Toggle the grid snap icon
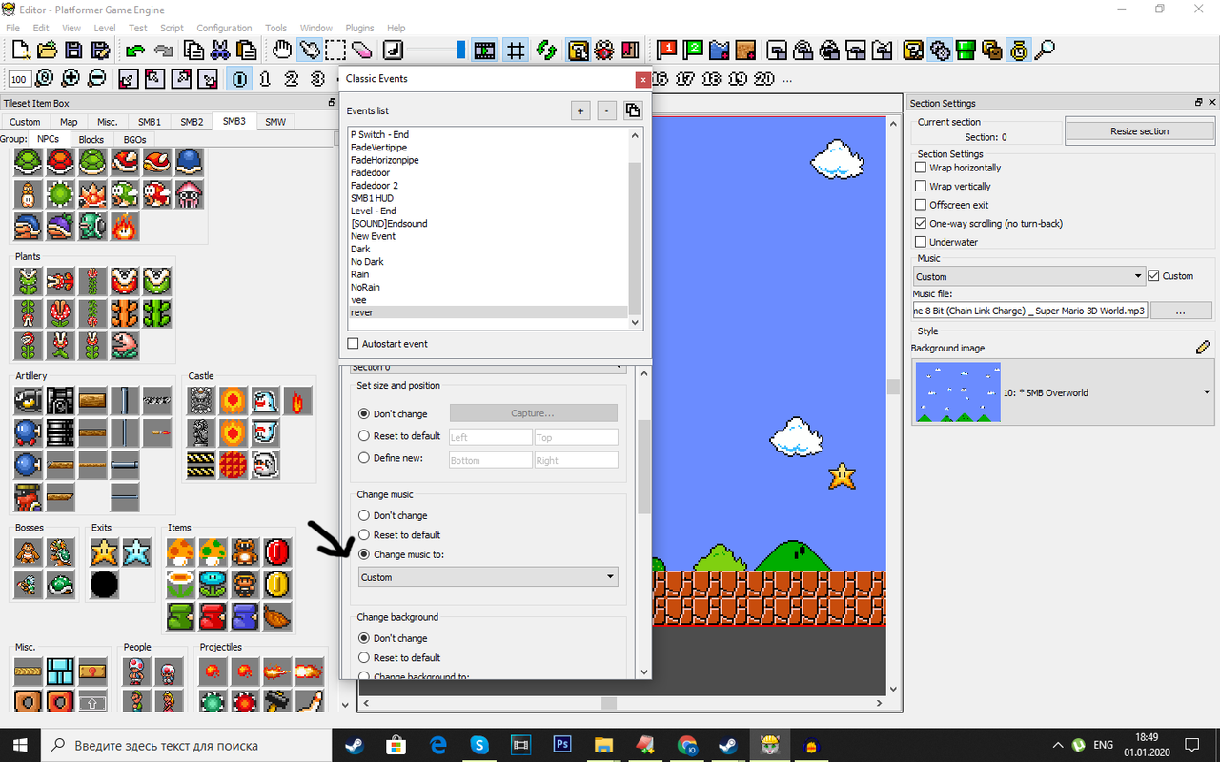The width and height of the screenshot is (1220, 762). (516, 50)
